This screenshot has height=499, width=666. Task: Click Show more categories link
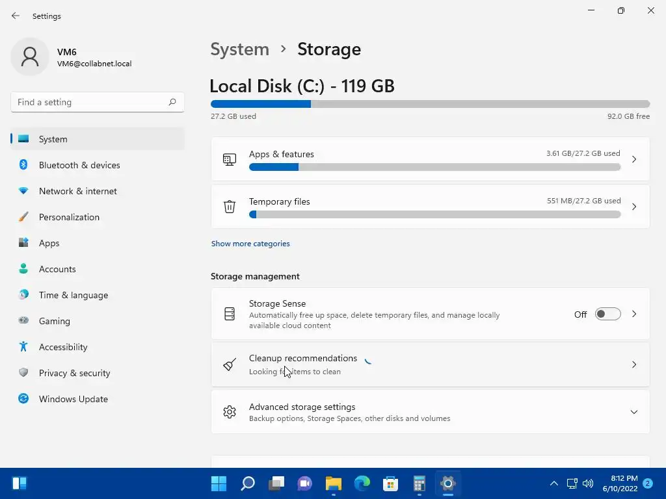[x=250, y=244]
